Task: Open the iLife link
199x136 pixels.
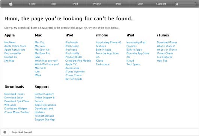Action: 37,72
